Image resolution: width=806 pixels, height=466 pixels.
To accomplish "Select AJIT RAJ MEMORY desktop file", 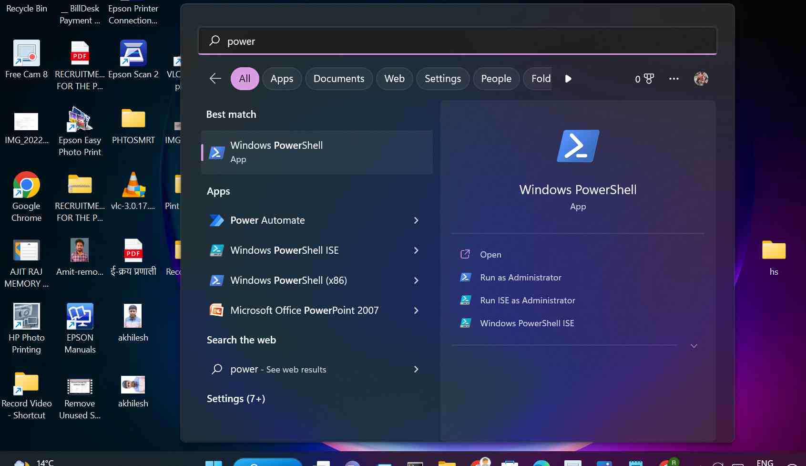I will [x=26, y=263].
